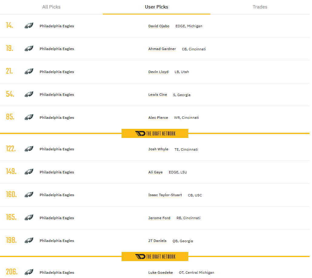The image size is (312, 278).
Task: Click Eagles logo beside pick 122
Action: pos(29,149)
